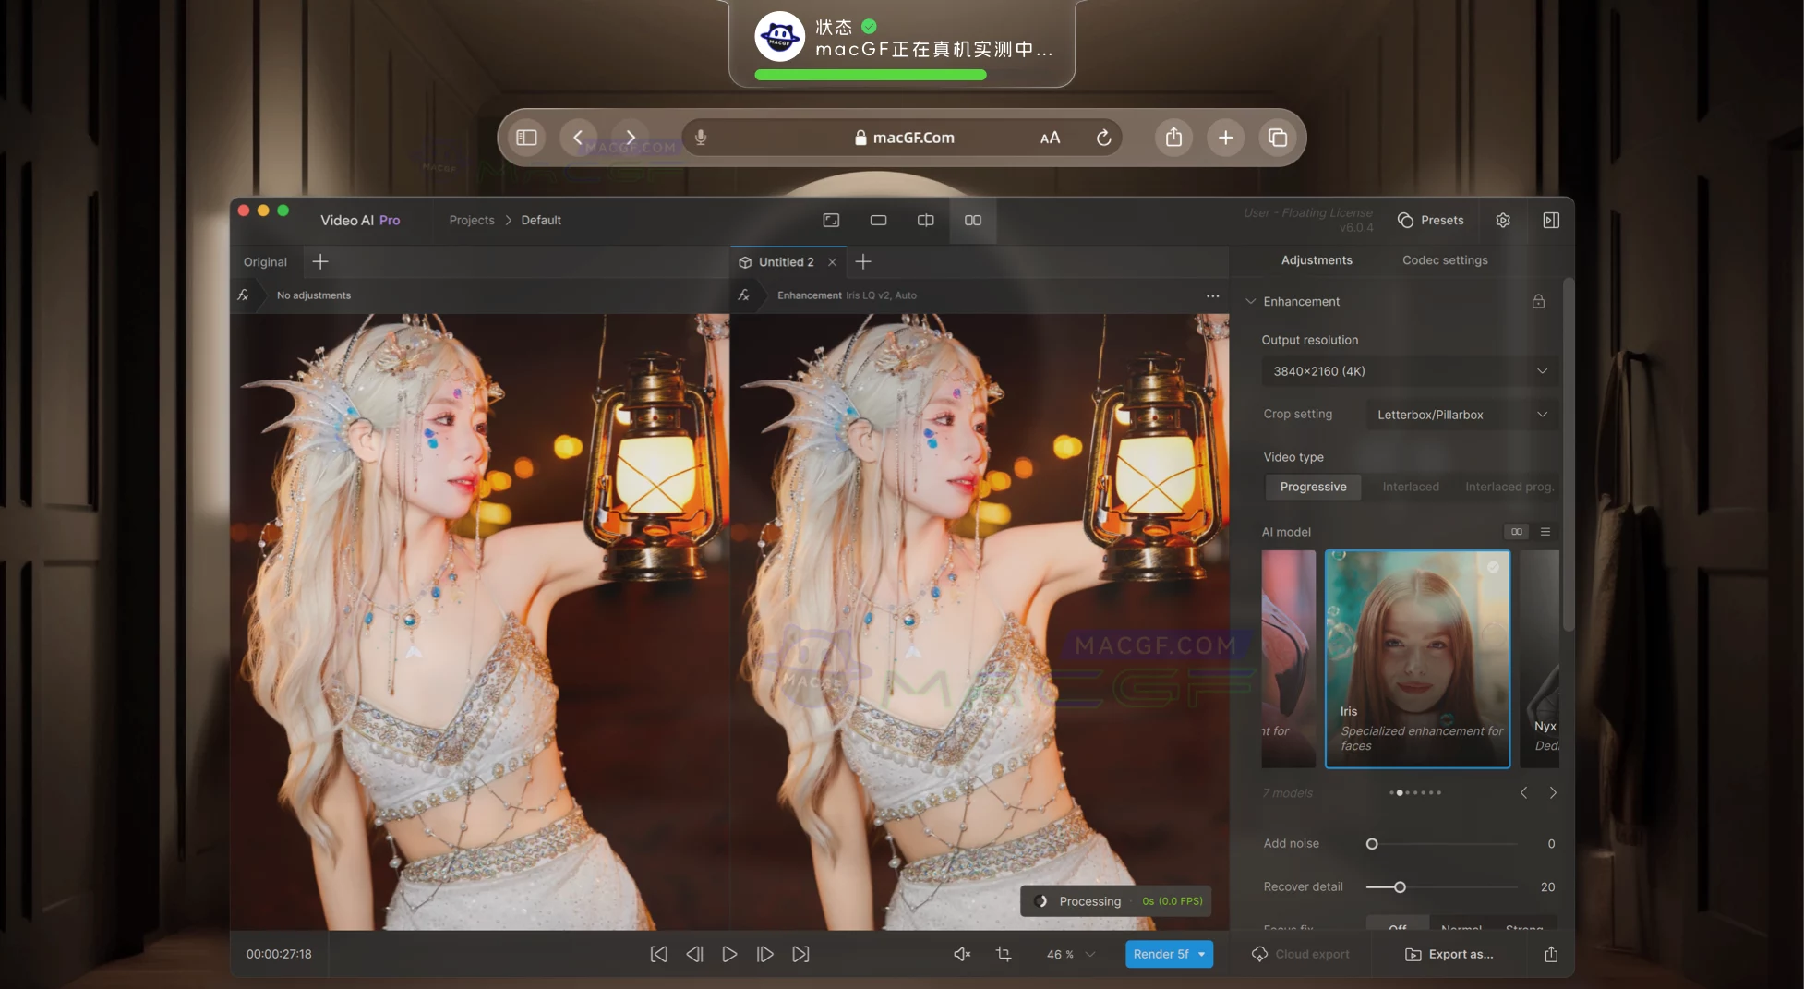Screen dimensions: 1804x989
Task: Open the Presets panel
Action: 1431,220
